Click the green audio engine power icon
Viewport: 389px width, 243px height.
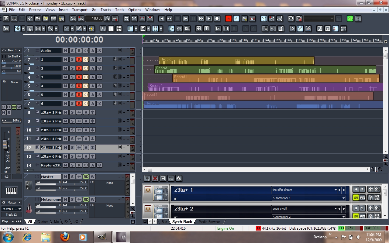click(x=350, y=19)
